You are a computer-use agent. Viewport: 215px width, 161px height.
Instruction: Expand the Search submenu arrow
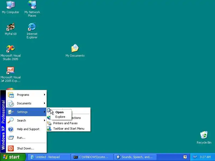pyautogui.click(x=44, y=120)
